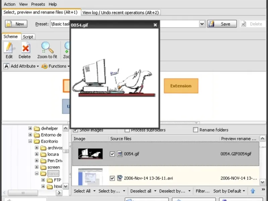Viewport: 268px width, 201px height.
Task: Select the 0054.gif file name
Action: [132, 154]
